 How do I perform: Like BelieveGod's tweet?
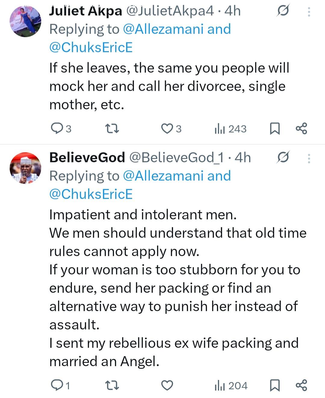point(167,385)
